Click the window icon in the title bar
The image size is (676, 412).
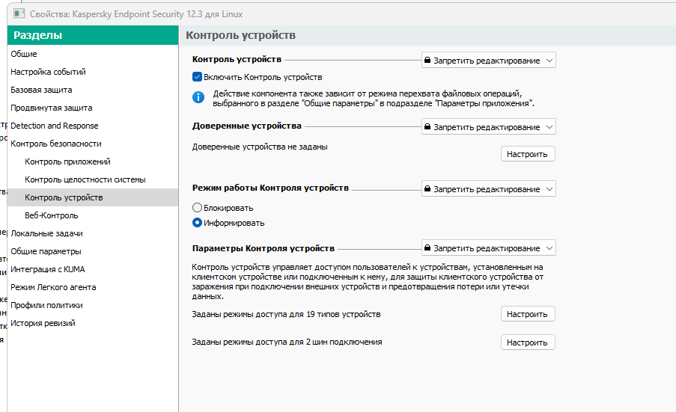[19, 13]
